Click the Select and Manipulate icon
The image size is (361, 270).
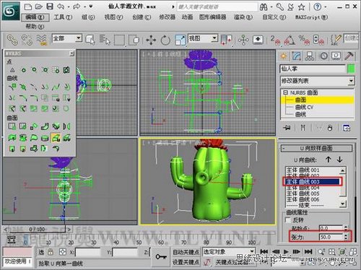[x=243, y=40]
